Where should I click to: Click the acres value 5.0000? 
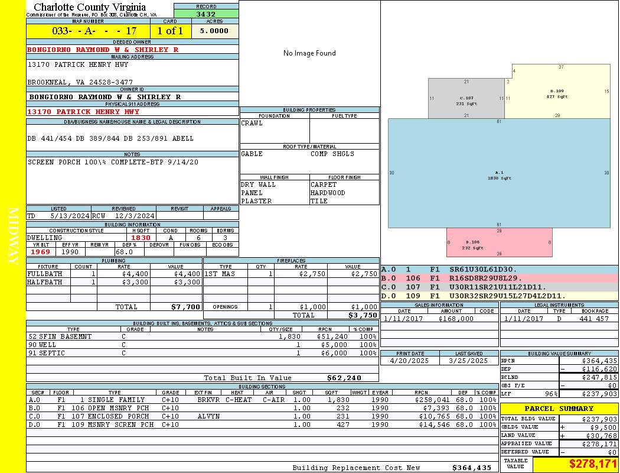click(214, 31)
